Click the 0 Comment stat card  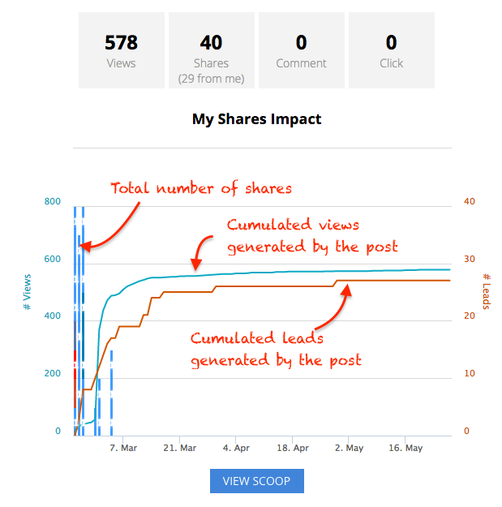(301, 50)
